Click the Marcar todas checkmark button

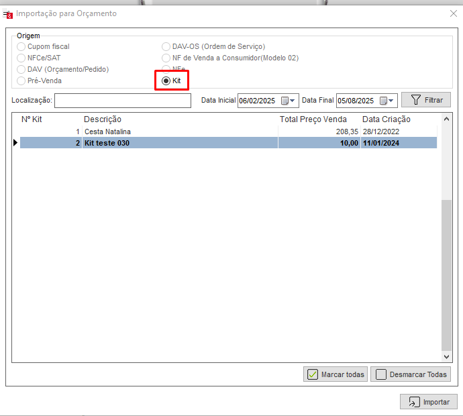click(x=336, y=374)
